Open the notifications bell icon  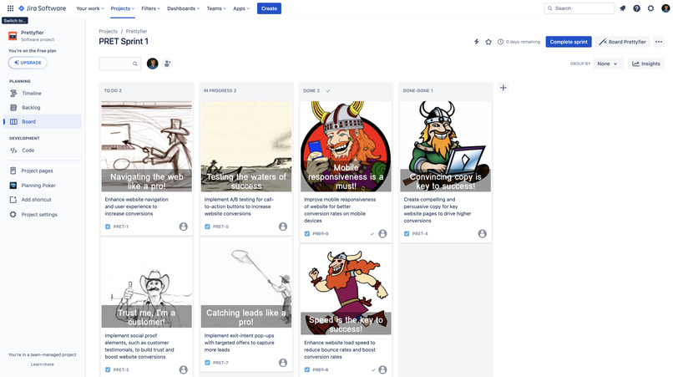pos(622,8)
